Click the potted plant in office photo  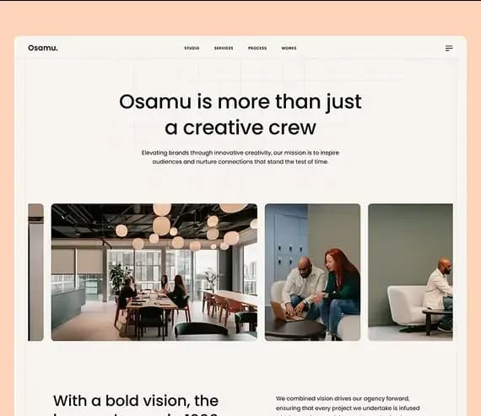tap(120, 278)
